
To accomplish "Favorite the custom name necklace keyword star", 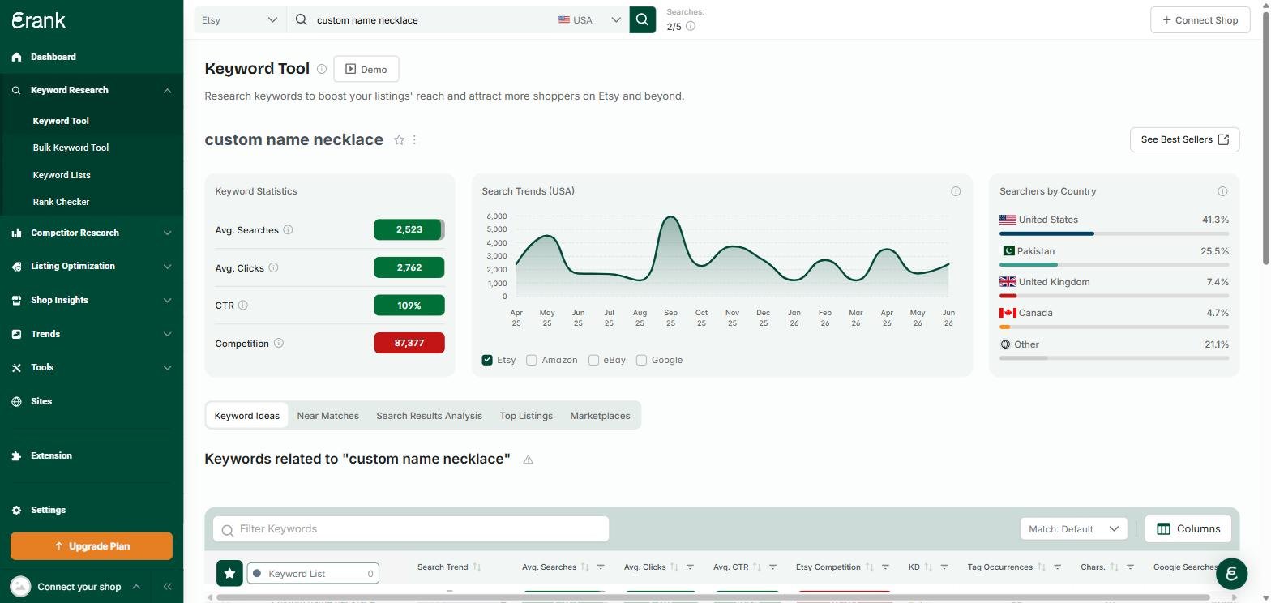I will coord(399,140).
